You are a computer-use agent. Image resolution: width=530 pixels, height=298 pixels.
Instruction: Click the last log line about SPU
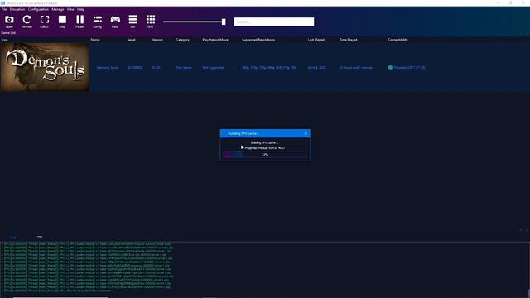[x=56, y=291]
